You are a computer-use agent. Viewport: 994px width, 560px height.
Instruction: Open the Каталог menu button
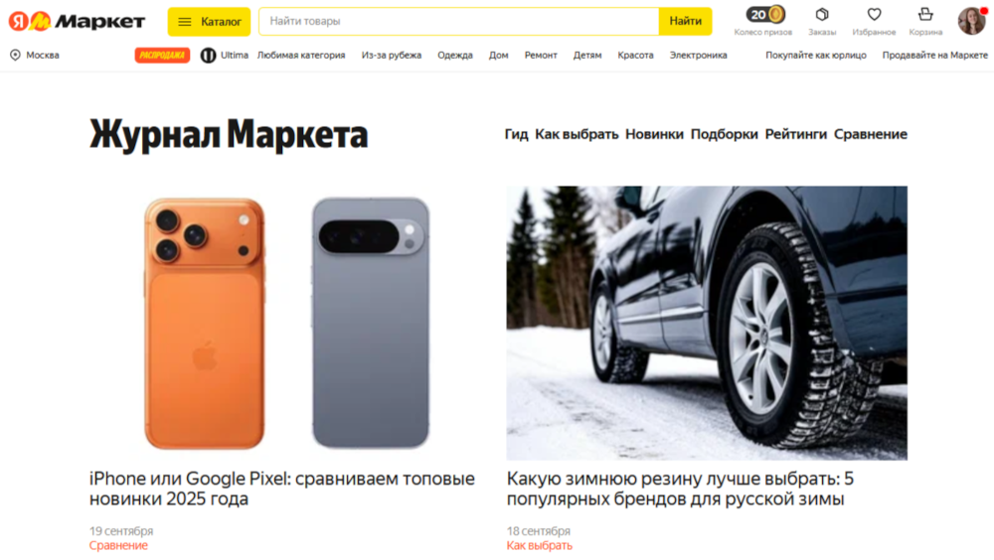[209, 22]
